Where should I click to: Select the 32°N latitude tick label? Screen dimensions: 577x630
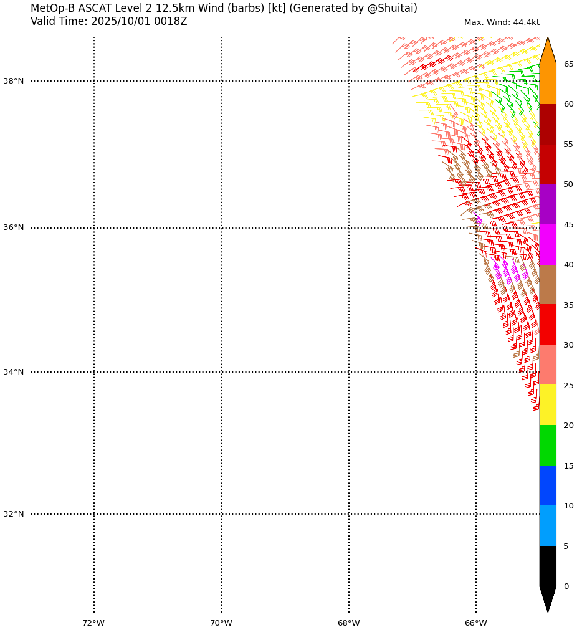pyautogui.click(x=13, y=514)
